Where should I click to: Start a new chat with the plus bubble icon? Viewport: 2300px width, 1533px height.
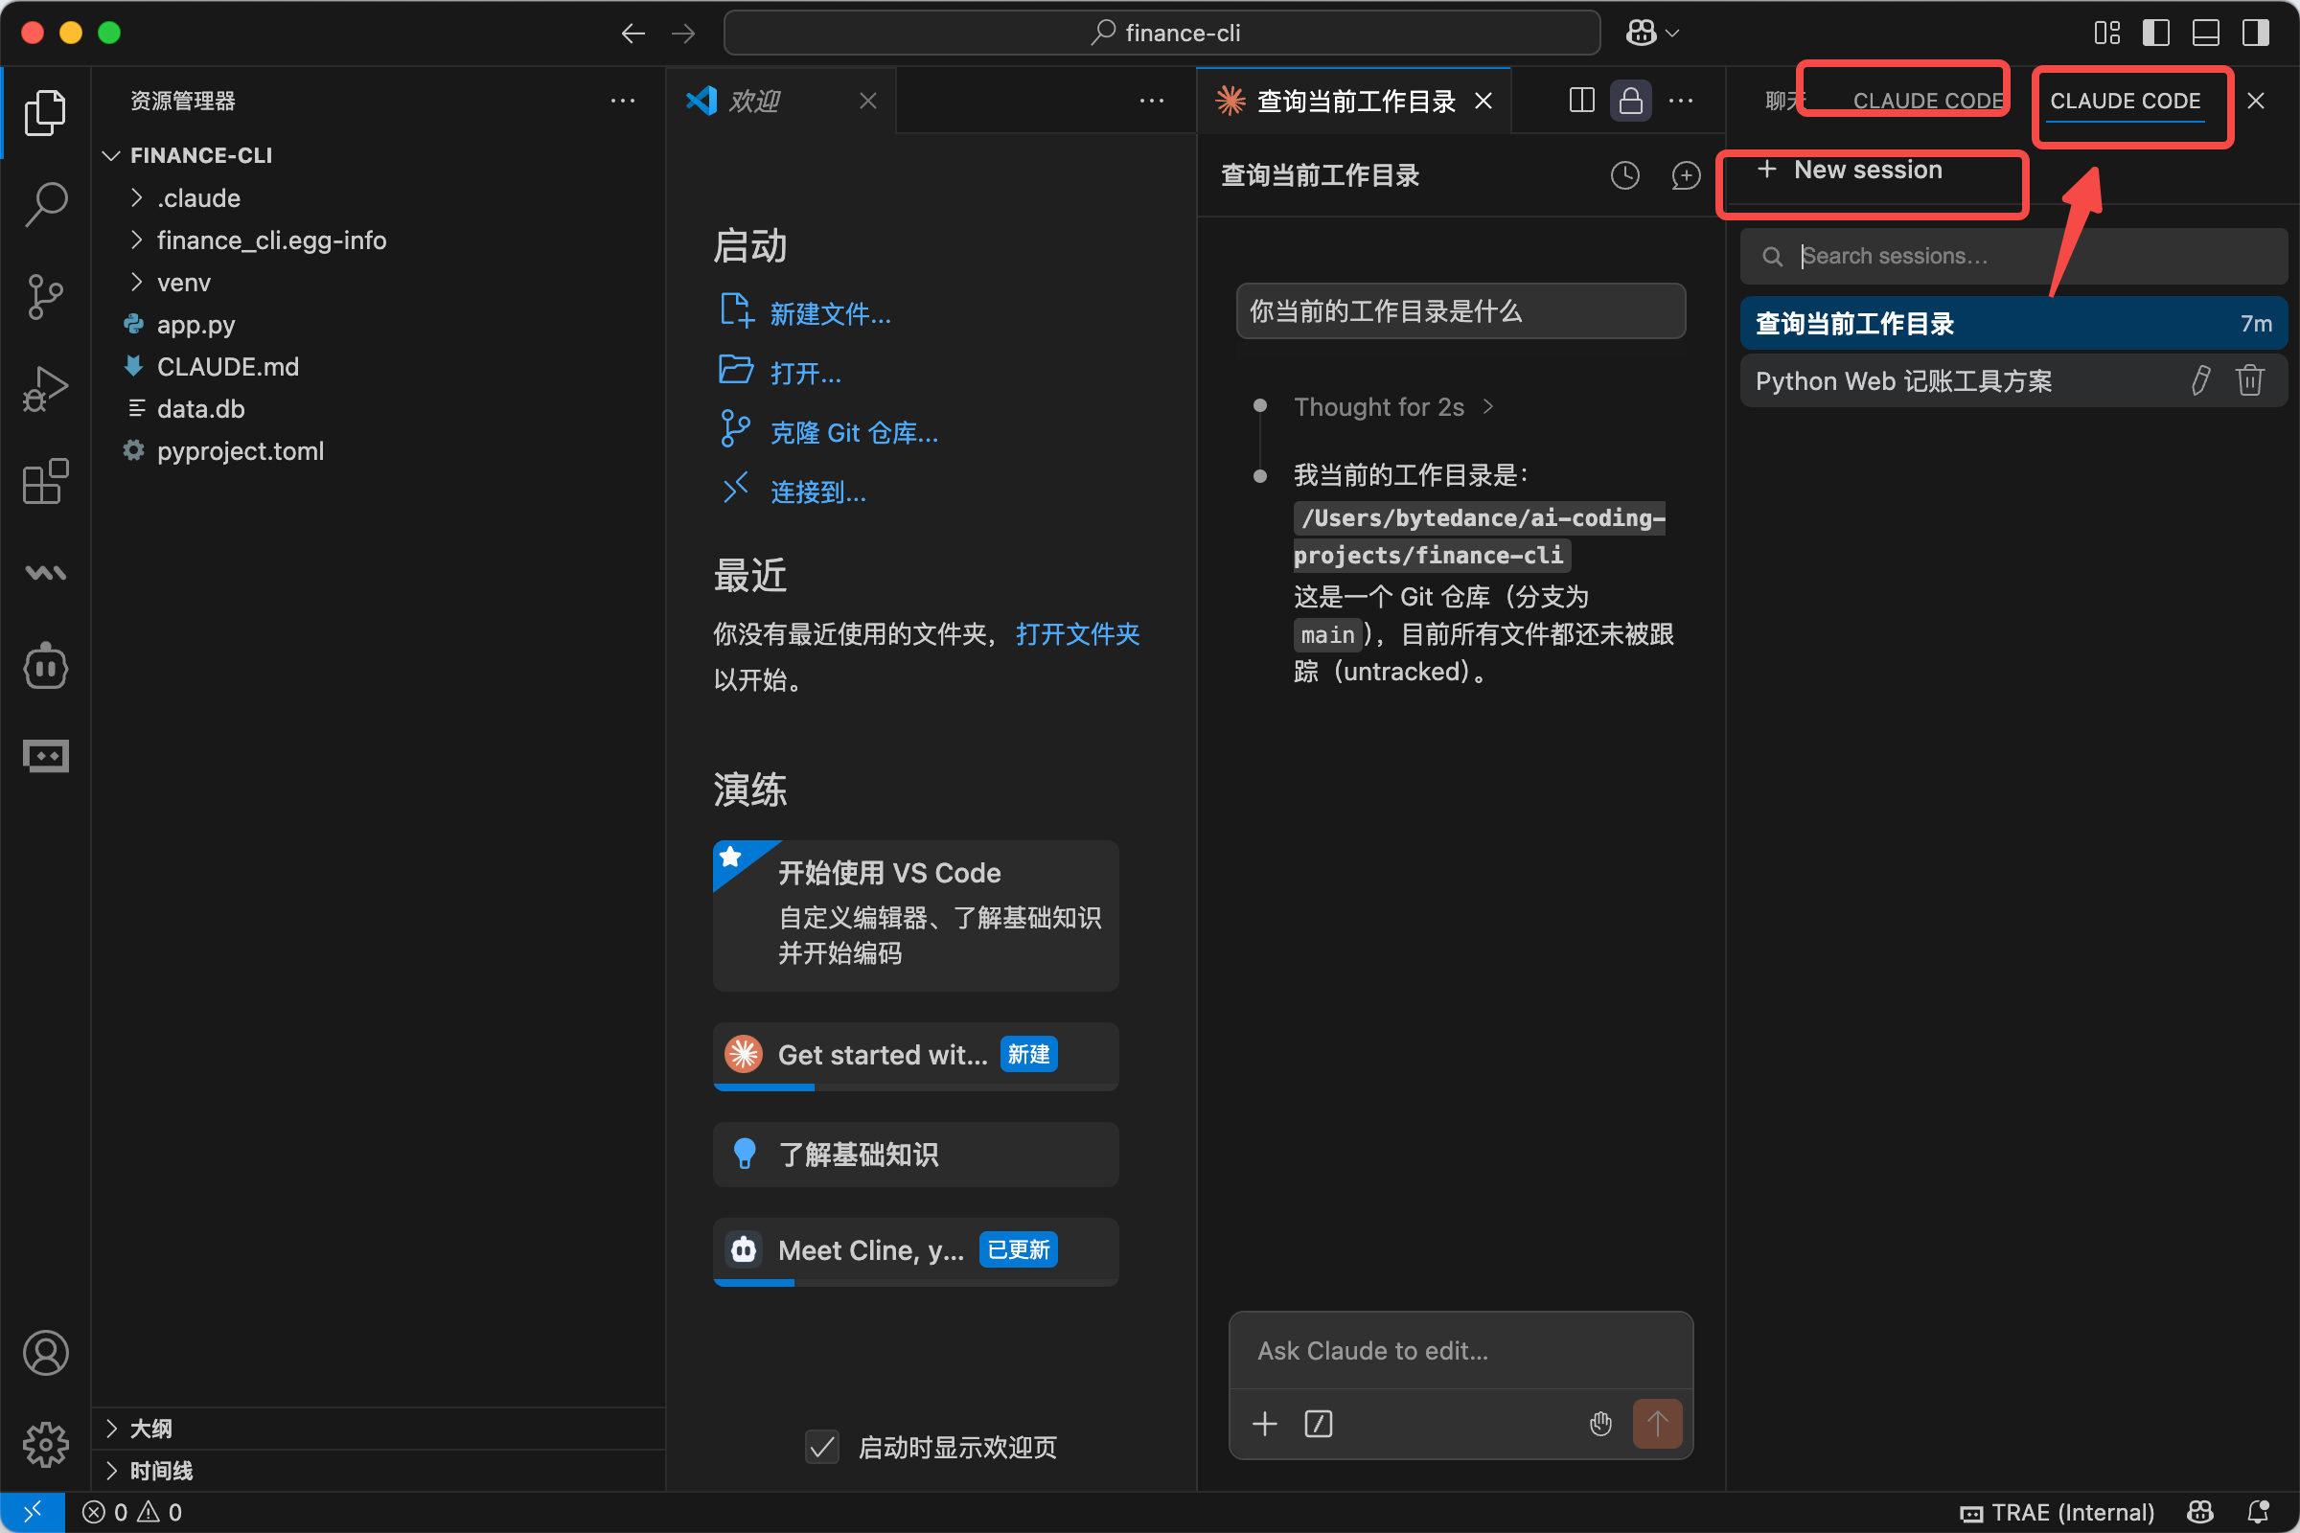click(1685, 175)
